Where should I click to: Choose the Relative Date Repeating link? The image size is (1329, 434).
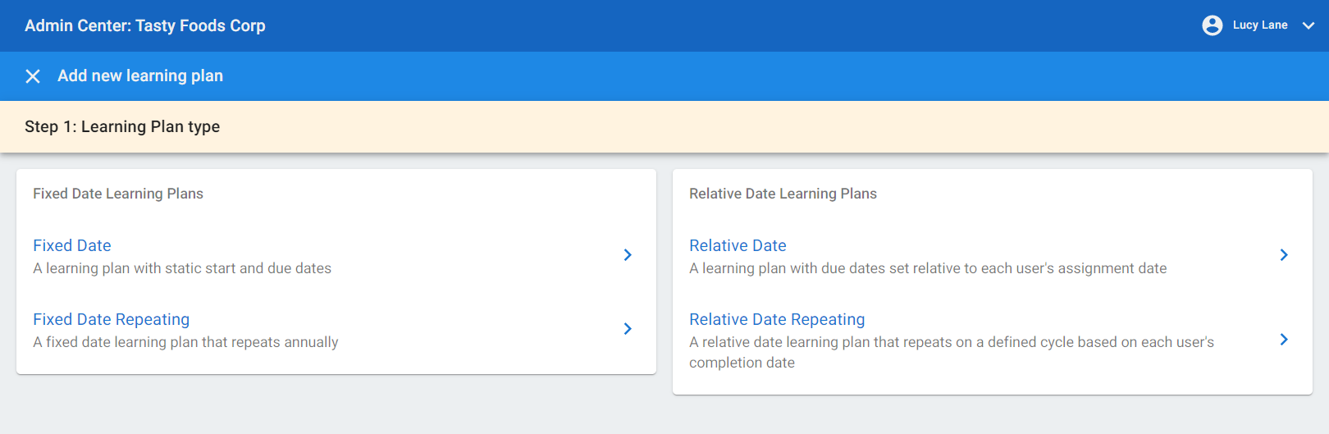pos(777,319)
